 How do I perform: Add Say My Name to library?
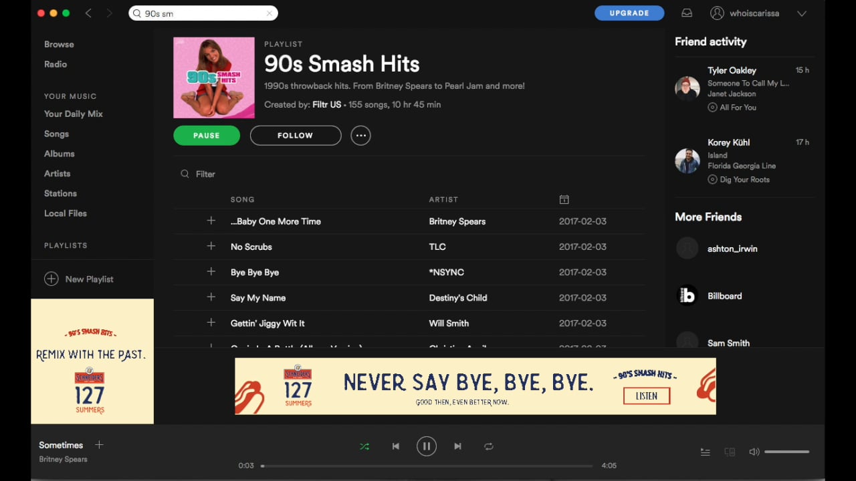pos(211,297)
